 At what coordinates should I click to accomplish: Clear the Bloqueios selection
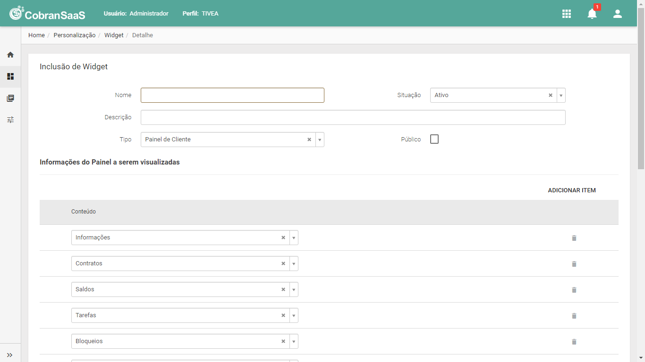point(283,341)
